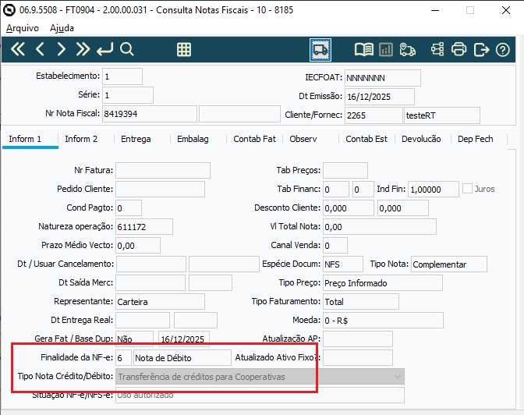Click the Dt Emissão date field
524x415 pixels.
[380, 97]
